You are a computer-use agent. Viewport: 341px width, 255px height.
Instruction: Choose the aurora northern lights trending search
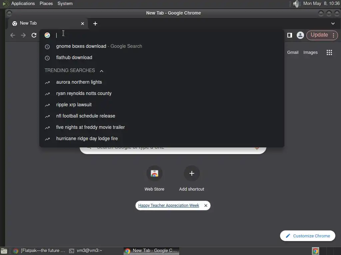click(x=162, y=82)
